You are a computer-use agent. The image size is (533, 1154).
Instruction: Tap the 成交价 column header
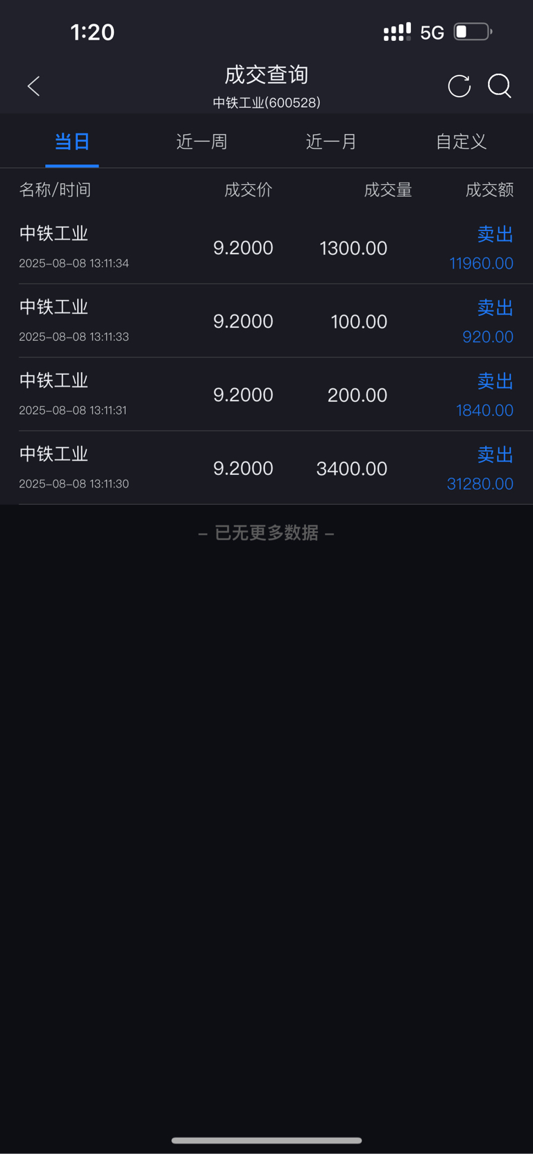tap(248, 190)
